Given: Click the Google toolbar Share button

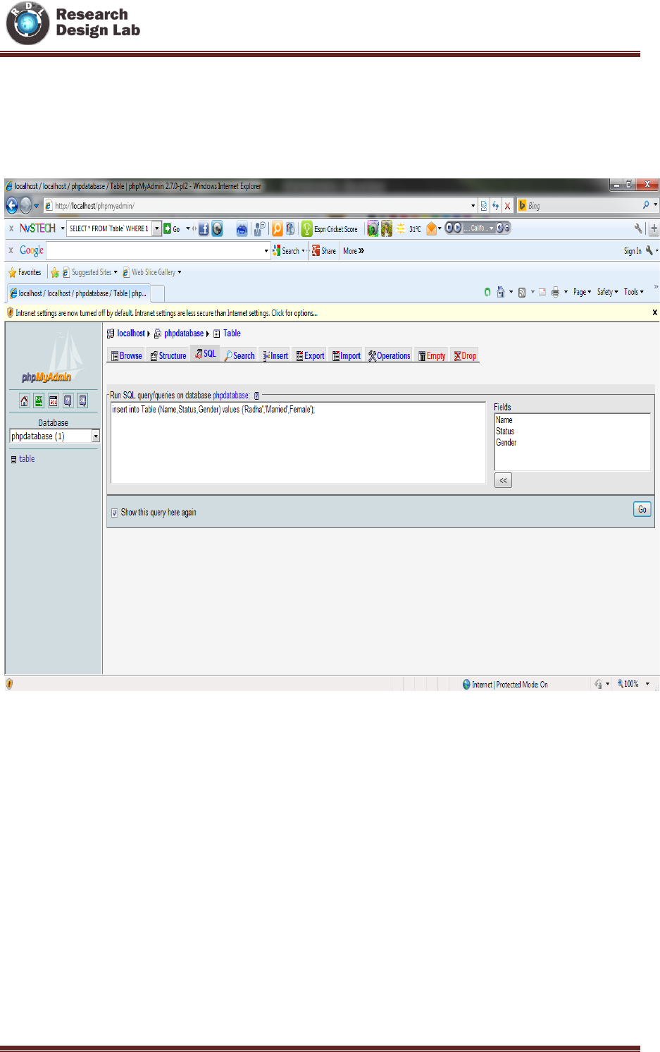Looking at the screenshot, I should (324, 251).
